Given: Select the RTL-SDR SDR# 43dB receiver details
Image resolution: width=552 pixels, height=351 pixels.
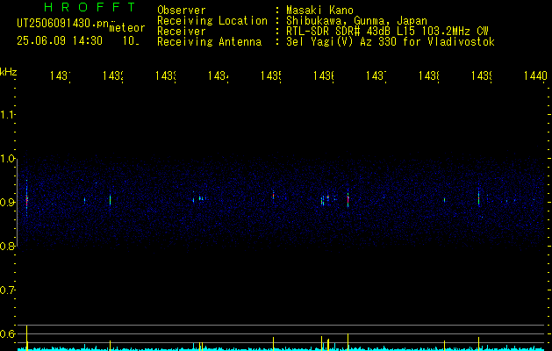Looking at the screenshot, I should click(x=387, y=32).
